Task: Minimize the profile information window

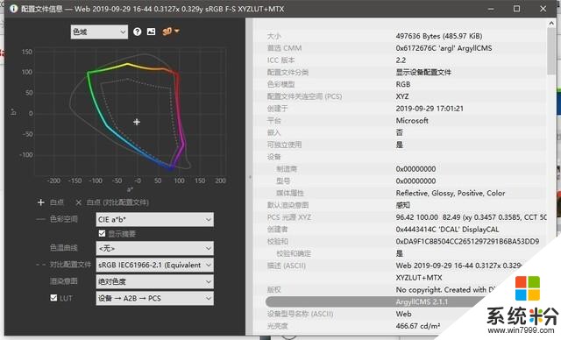Action: (x=491, y=9)
